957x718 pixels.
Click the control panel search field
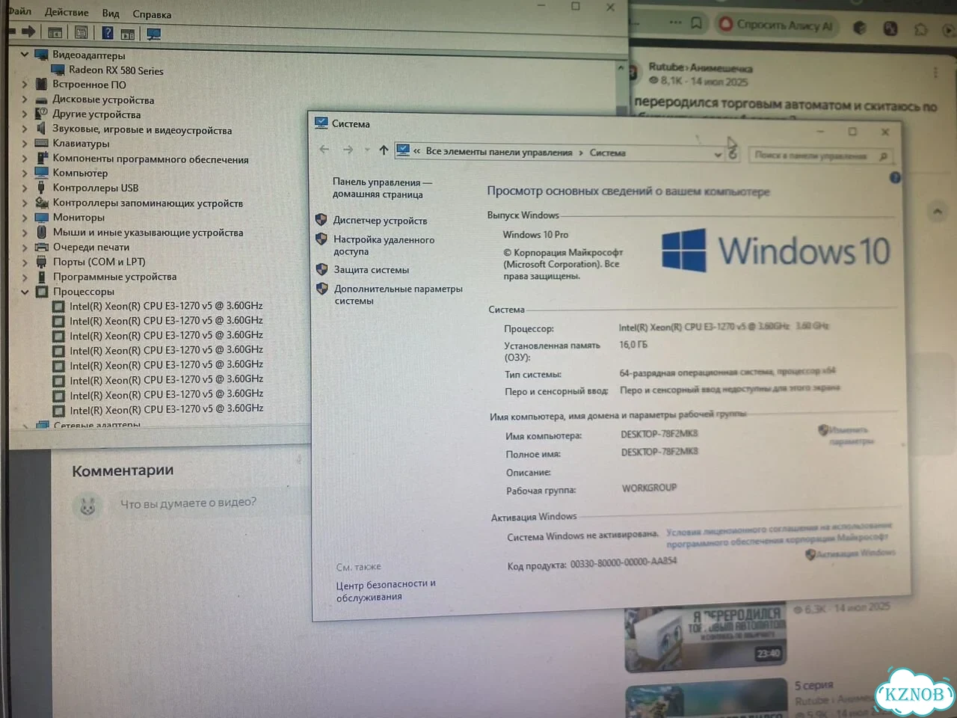pos(820,156)
